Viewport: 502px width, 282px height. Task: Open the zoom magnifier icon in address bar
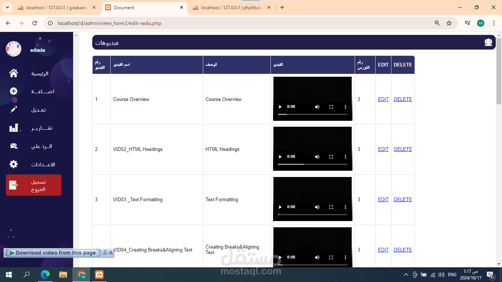437,23
